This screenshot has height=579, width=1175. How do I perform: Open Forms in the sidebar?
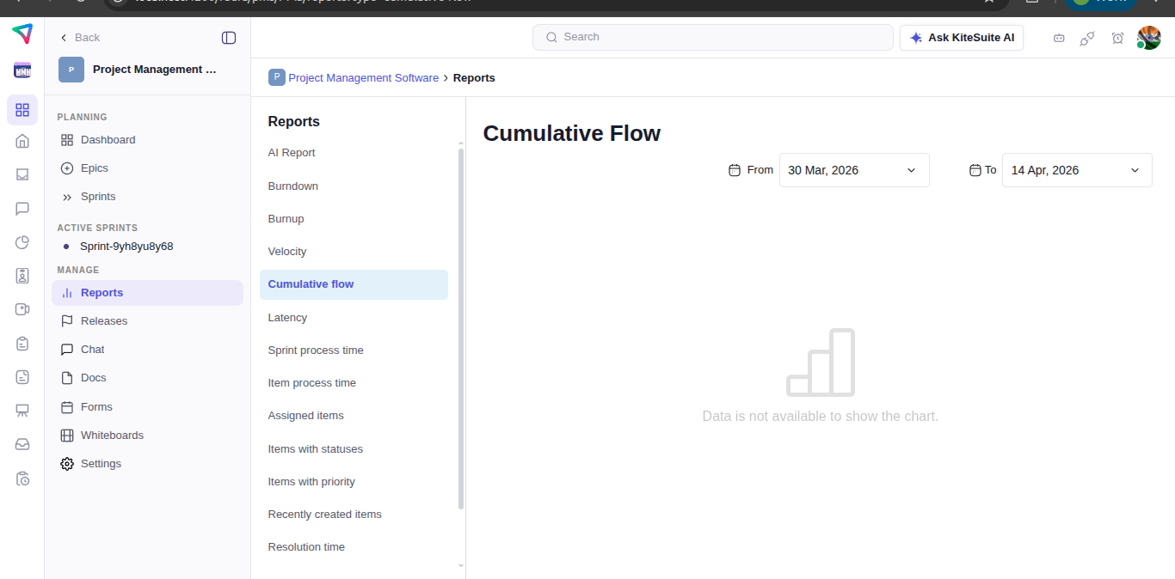tap(147, 407)
